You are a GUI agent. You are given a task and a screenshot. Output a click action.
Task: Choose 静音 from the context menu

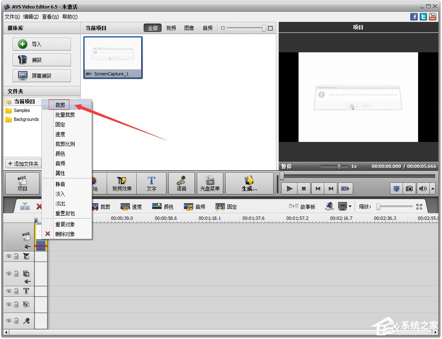click(67, 184)
